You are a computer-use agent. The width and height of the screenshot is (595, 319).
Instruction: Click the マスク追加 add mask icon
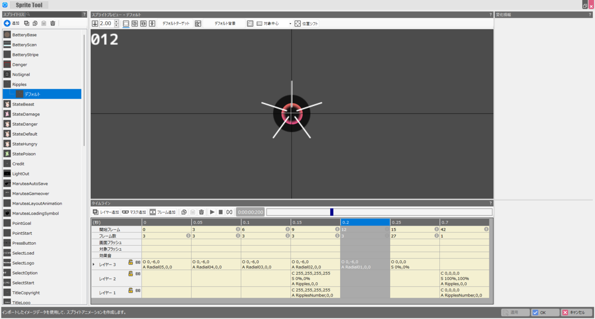pyautogui.click(x=125, y=212)
